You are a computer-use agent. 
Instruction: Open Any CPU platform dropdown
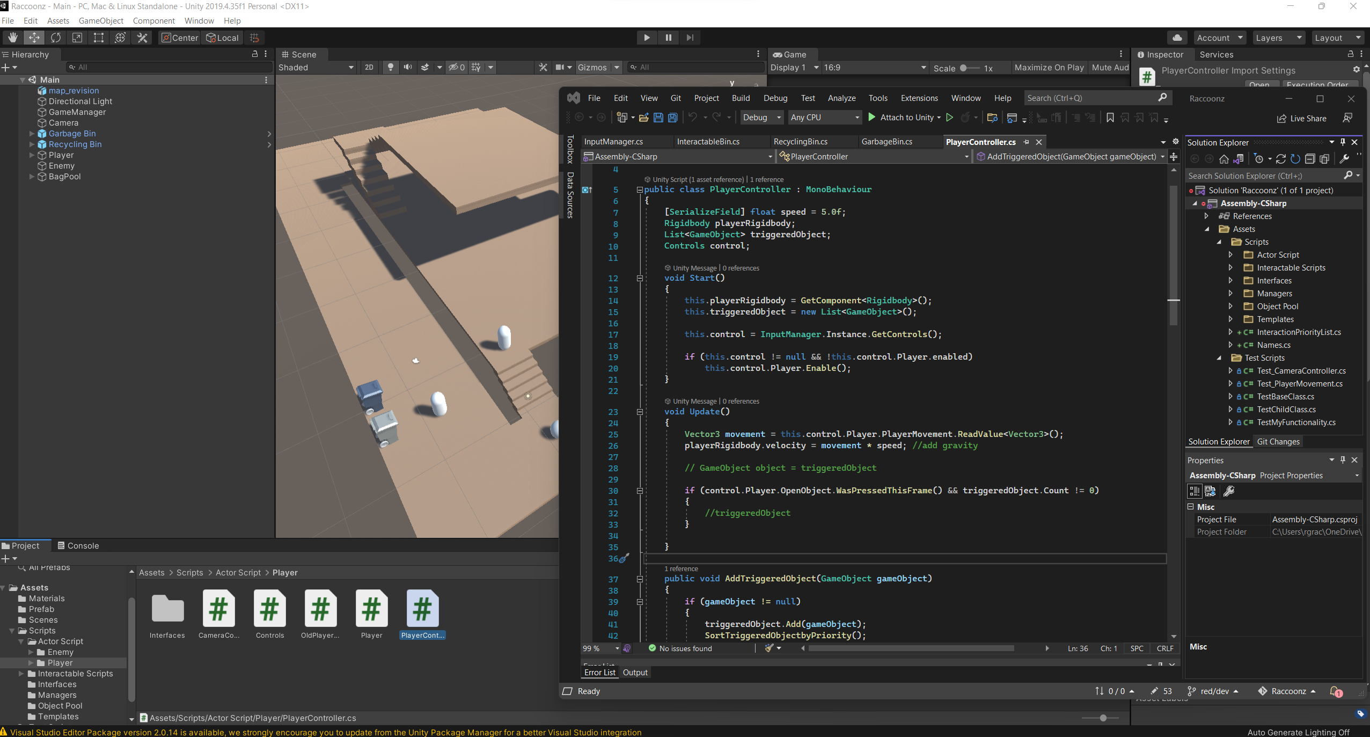click(825, 118)
